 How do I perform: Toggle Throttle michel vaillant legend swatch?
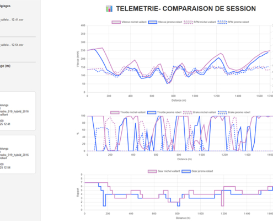point(115,112)
